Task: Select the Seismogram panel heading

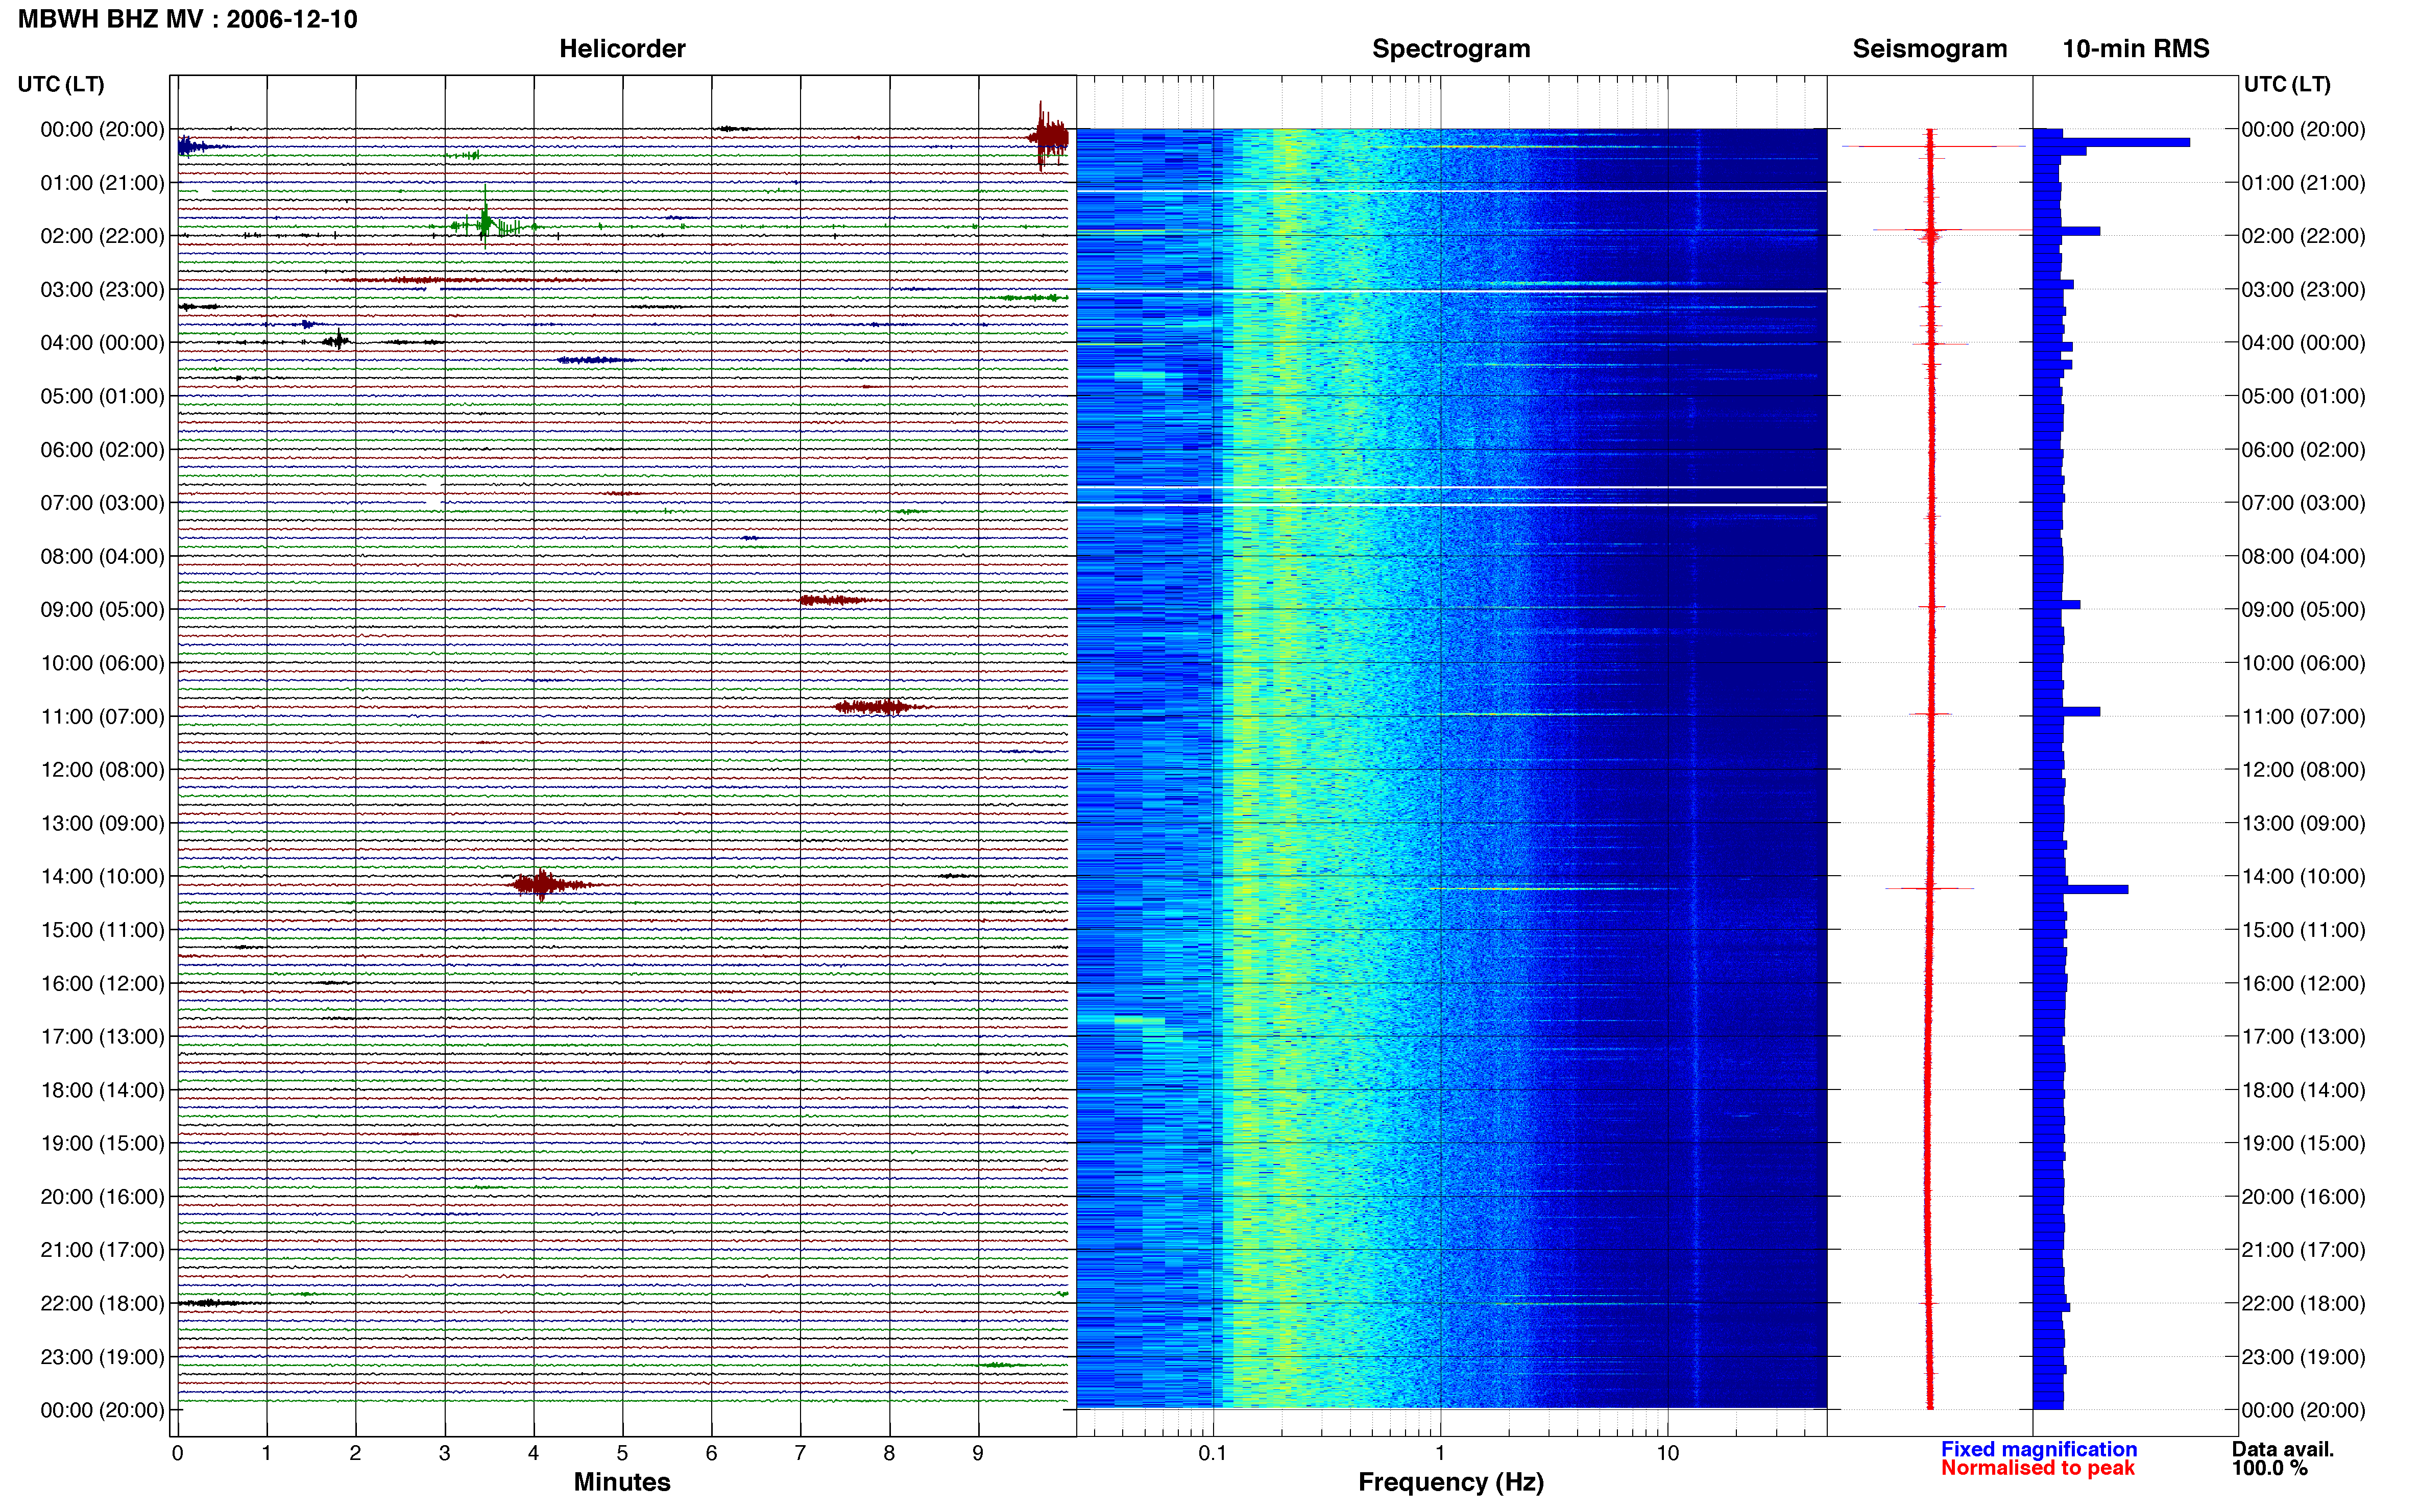Action: (1929, 49)
